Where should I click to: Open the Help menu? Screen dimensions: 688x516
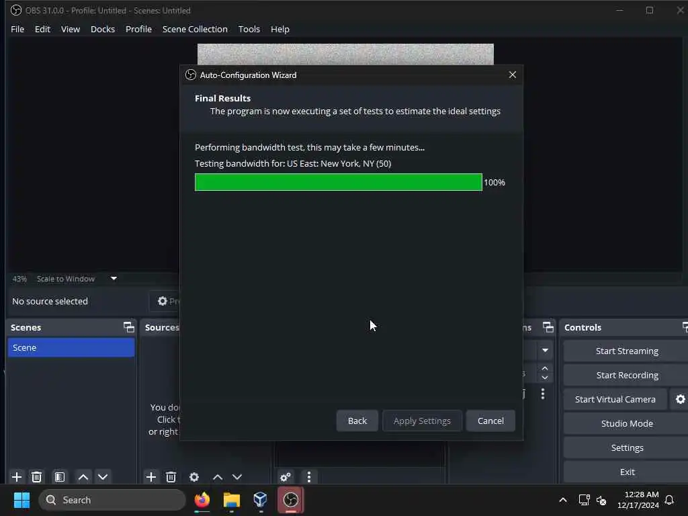pos(280,29)
